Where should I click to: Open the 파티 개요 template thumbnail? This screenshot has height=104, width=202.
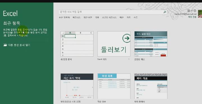pos(151,86)
